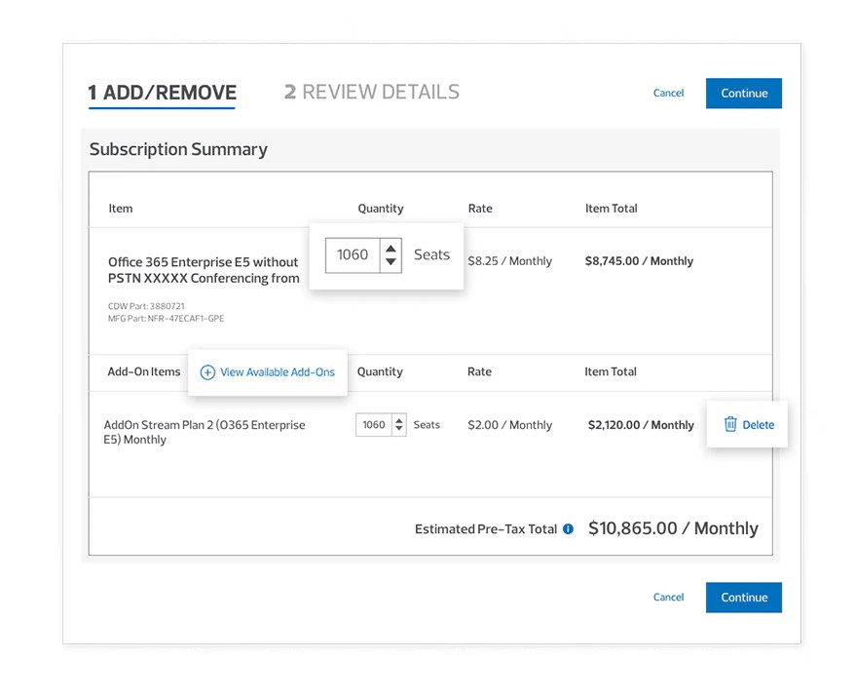Click the plus circle beside View Available Add-Ons
The height and width of the screenshot is (699, 856).
206,371
